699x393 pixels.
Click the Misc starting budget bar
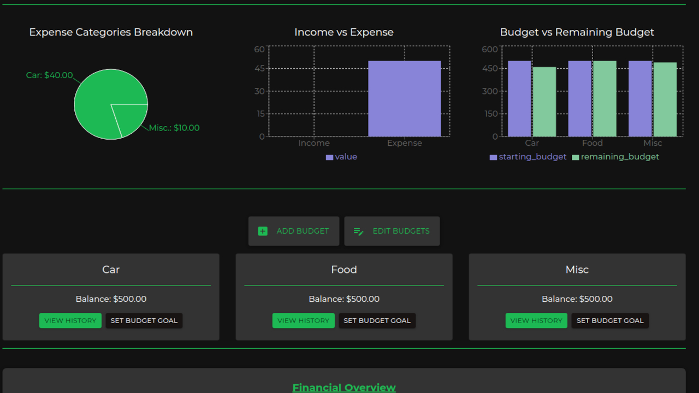pos(640,98)
